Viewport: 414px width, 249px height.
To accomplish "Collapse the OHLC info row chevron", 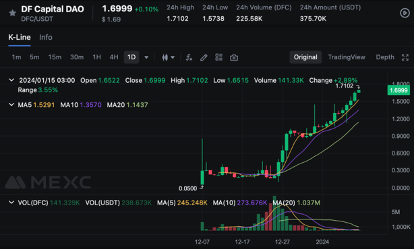I will point(11,80).
